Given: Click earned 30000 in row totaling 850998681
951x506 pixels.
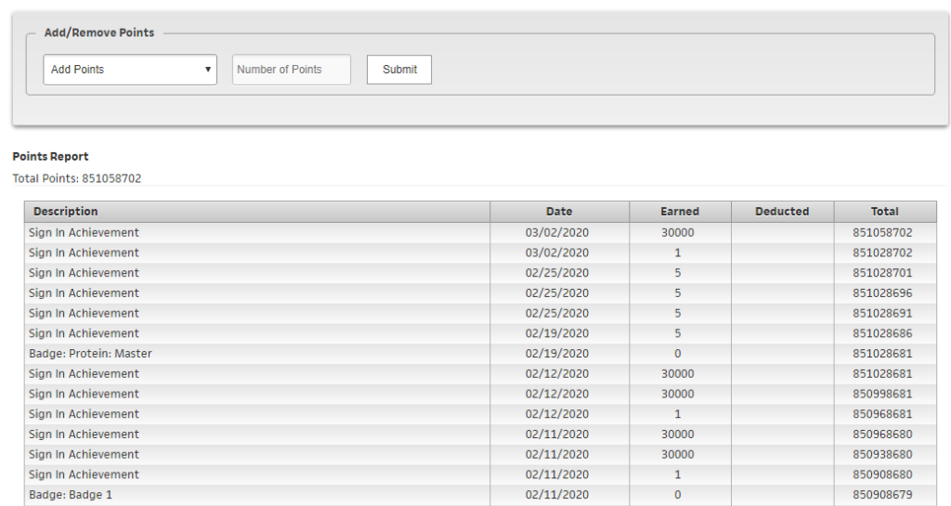Looking at the screenshot, I should pyautogui.click(x=677, y=394).
